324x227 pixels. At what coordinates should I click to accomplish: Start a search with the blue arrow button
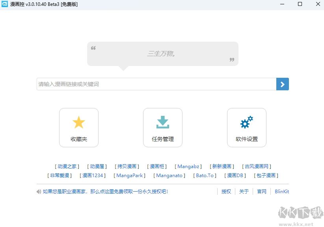[x=282, y=84]
